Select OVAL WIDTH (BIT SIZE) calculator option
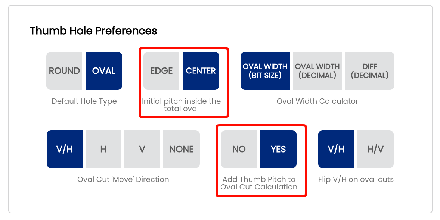Image resolution: width=440 pixels, height=220 pixels. click(265, 71)
